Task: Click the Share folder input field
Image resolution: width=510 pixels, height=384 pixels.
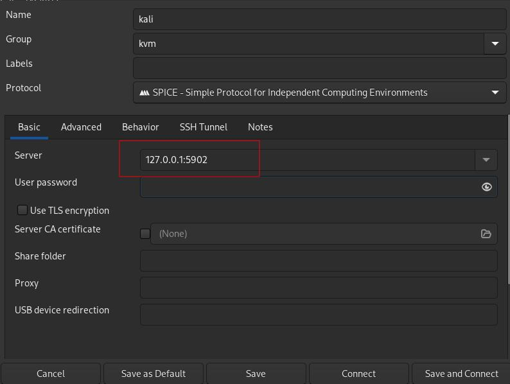Action: pos(319,261)
